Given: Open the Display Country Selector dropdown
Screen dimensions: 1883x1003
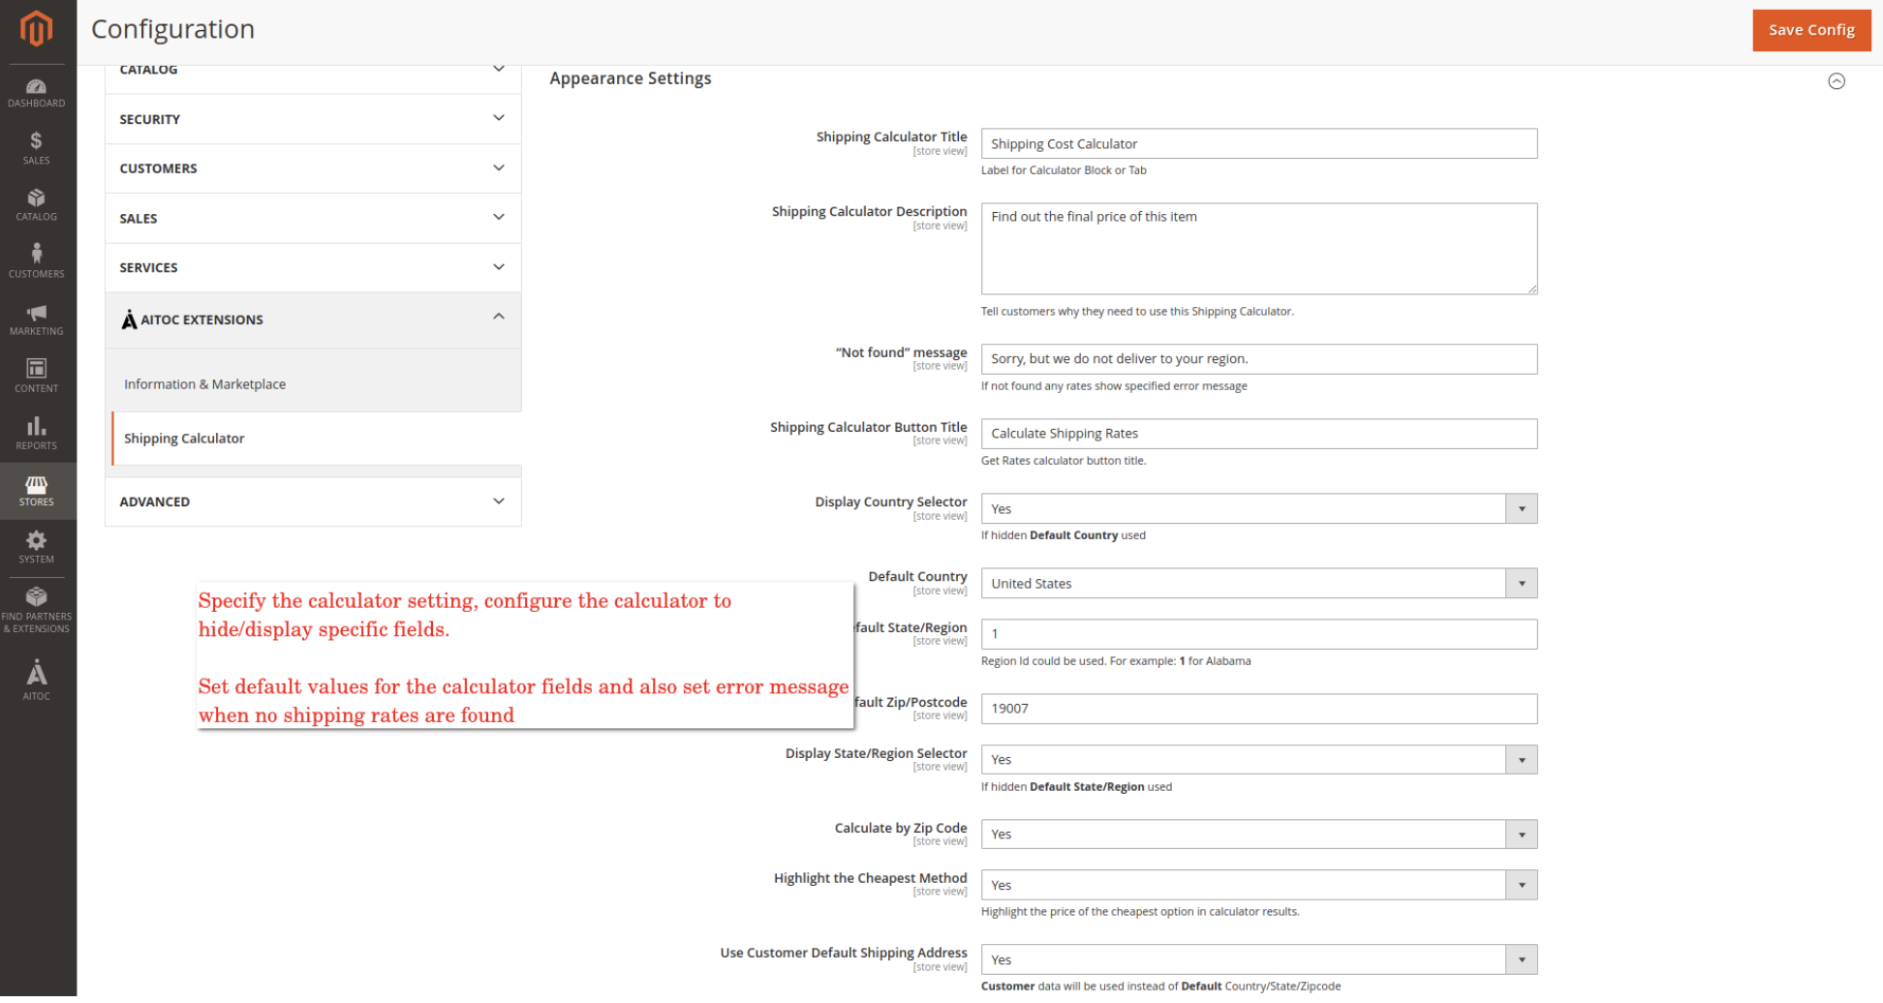Looking at the screenshot, I should (1258, 508).
